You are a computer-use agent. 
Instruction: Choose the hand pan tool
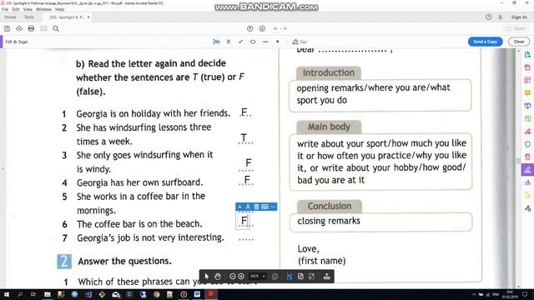coord(218,277)
